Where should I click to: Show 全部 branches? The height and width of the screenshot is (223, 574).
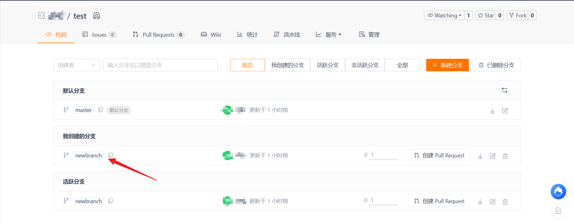click(402, 65)
